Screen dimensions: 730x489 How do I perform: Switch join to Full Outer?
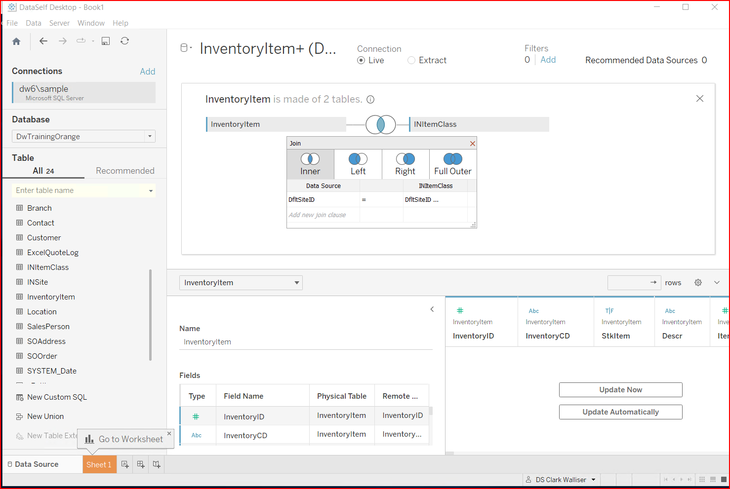[x=452, y=164]
